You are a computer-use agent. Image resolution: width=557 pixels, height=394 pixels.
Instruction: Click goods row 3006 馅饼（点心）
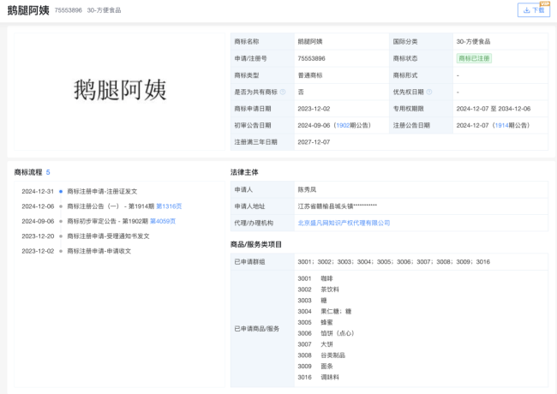[x=326, y=333]
